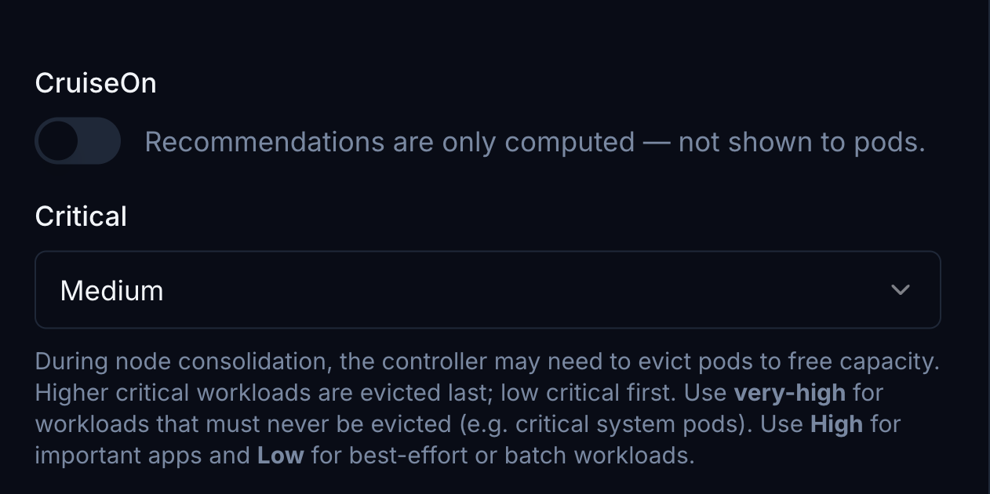
Task: Click the eviction description paragraph
Action: coord(486,409)
